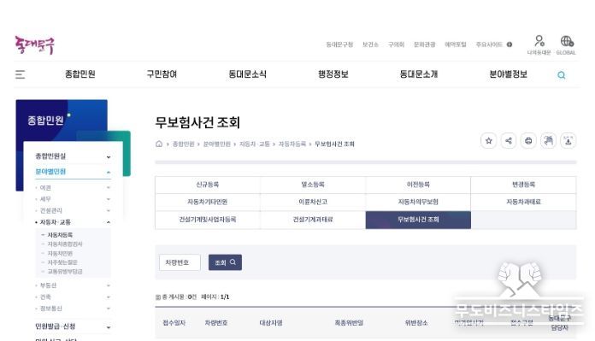Click 자동차·교통 in the breadcrumb
This screenshot has height=341, width=595.
tap(255, 144)
